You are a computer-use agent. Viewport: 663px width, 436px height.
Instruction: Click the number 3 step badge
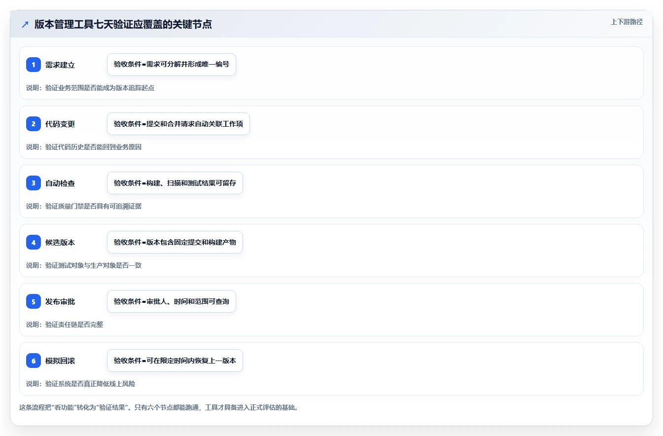tap(34, 183)
